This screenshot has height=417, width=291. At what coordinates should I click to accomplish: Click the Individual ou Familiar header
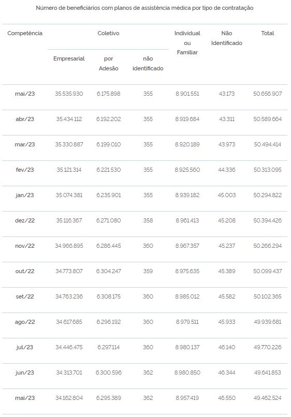(x=187, y=43)
